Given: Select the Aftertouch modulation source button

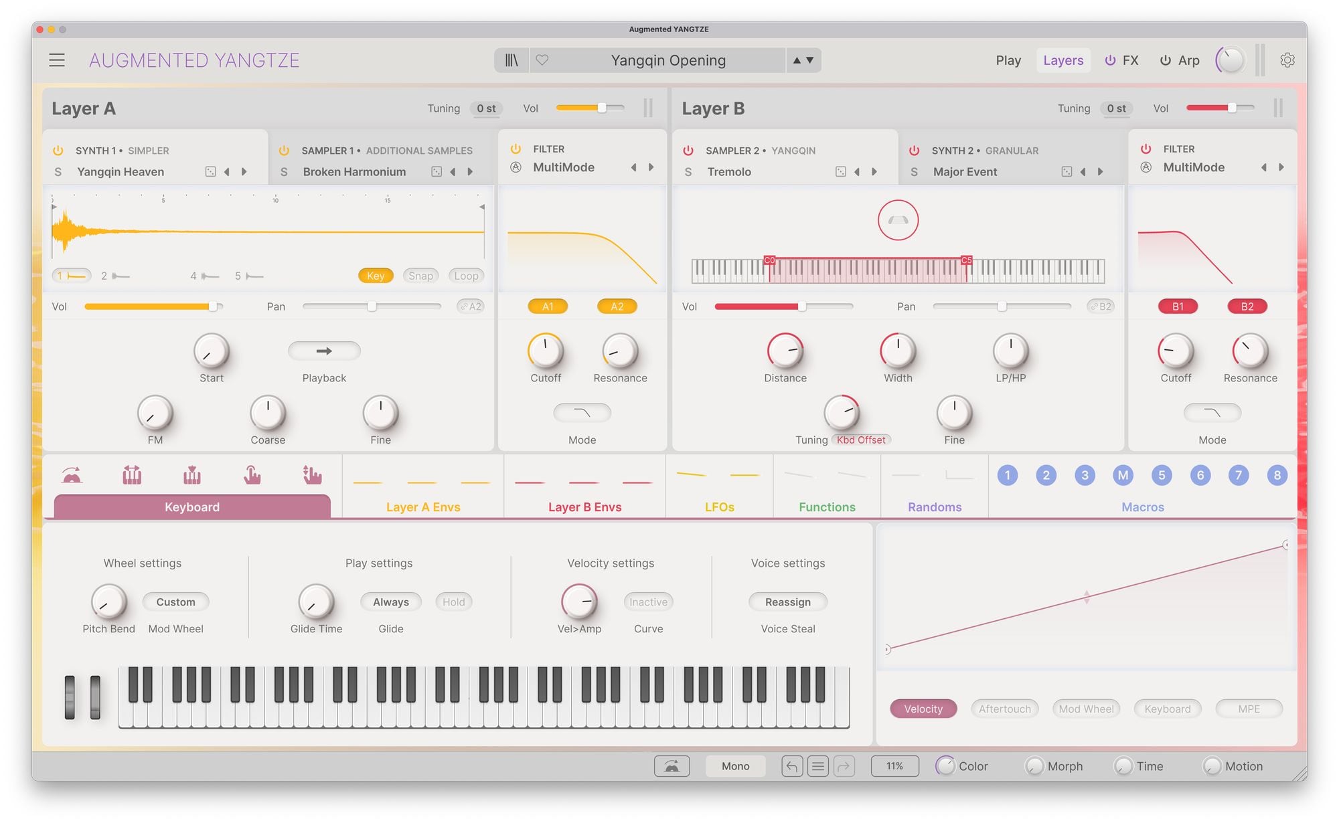Looking at the screenshot, I should [1004, 709].
